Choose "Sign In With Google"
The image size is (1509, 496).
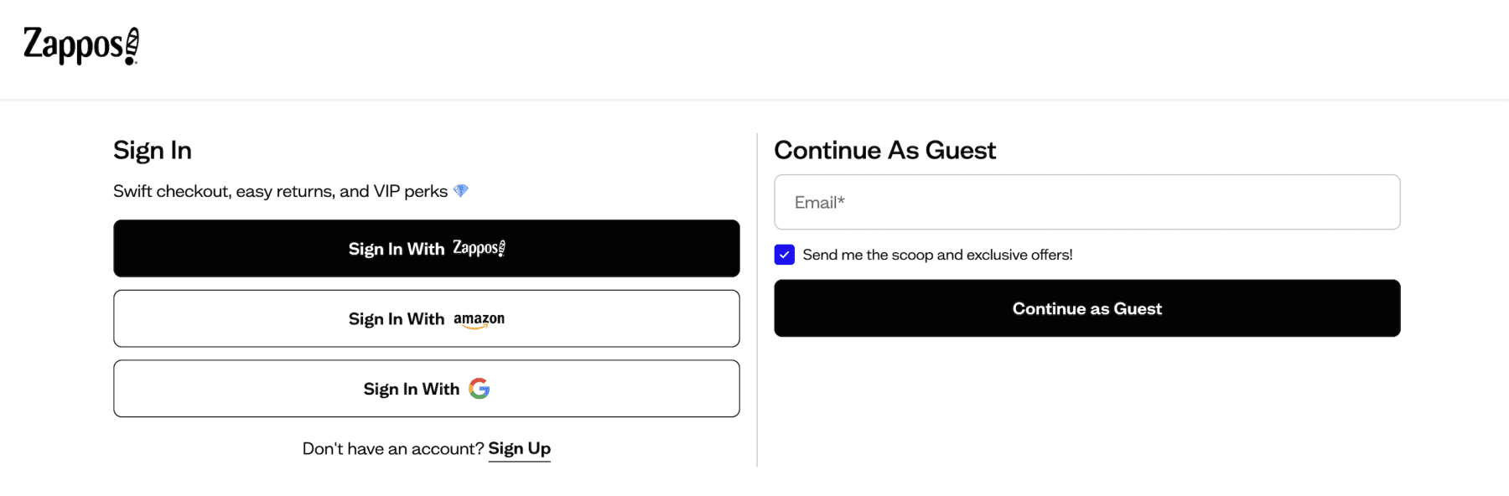point(426,388)
